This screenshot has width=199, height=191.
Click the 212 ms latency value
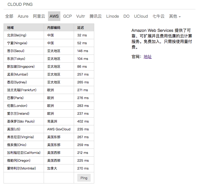click(83, 153)
